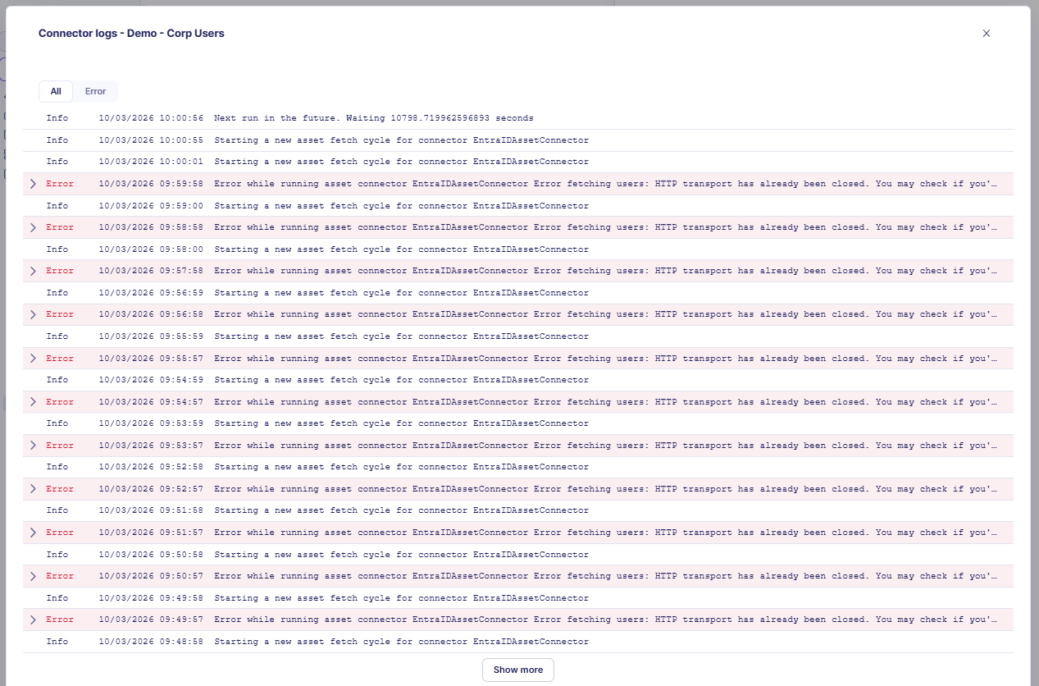Click the 'Next run in the future' log message

pos(373,118)
